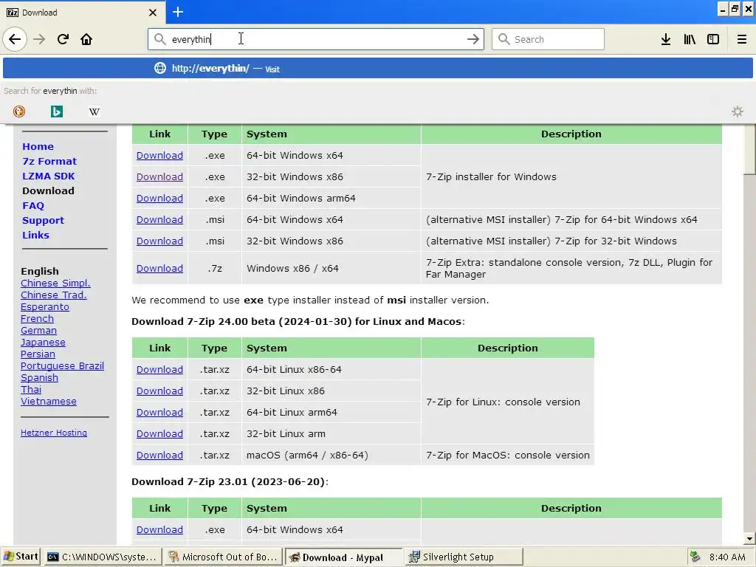This screenshot has height=567, width=756.
Task: Click into the Search box
Action: 548,39
